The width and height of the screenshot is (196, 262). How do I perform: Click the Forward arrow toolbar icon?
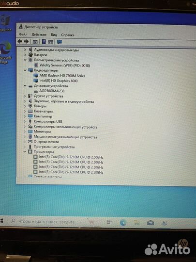(26, 41)
